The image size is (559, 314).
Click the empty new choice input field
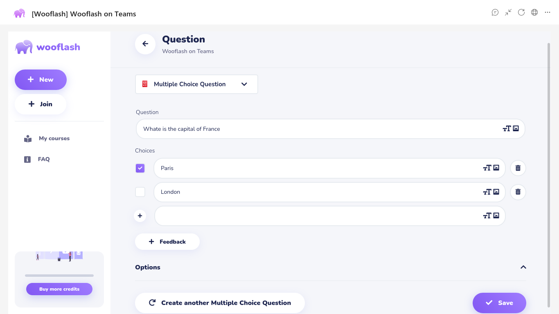[x=315, y=216]
